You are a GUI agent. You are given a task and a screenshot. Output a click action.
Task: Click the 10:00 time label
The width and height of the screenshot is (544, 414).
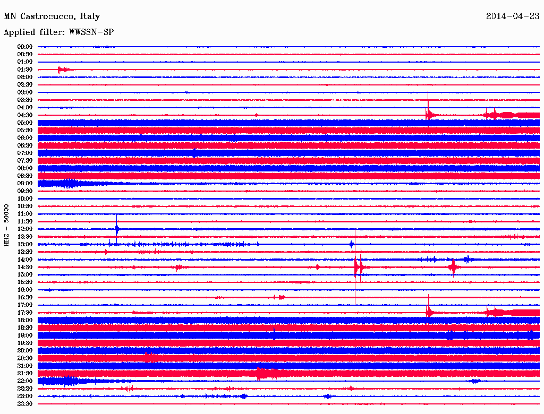(x=25, y=199)
